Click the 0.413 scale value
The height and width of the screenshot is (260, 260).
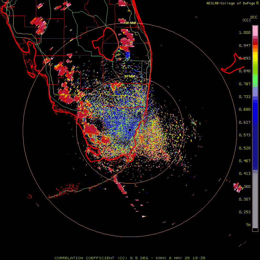click(245, 174)
